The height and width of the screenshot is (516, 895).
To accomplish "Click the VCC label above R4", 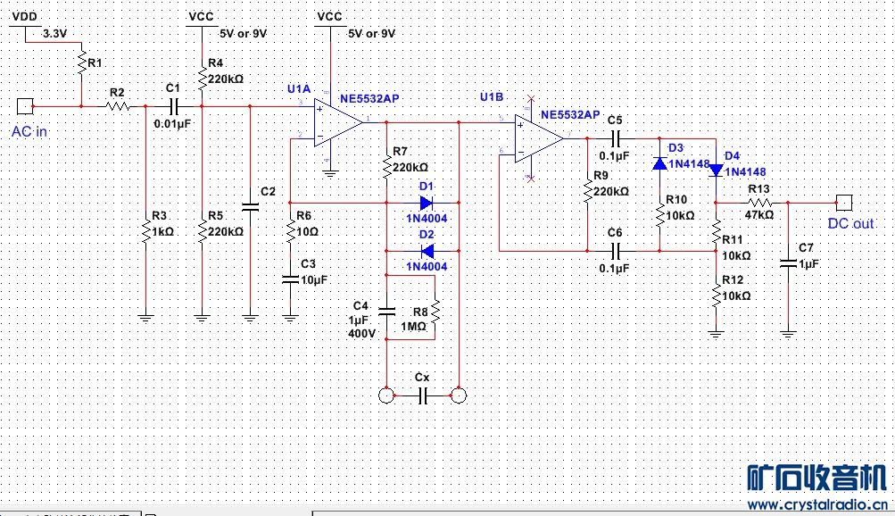I will point(202,17).
